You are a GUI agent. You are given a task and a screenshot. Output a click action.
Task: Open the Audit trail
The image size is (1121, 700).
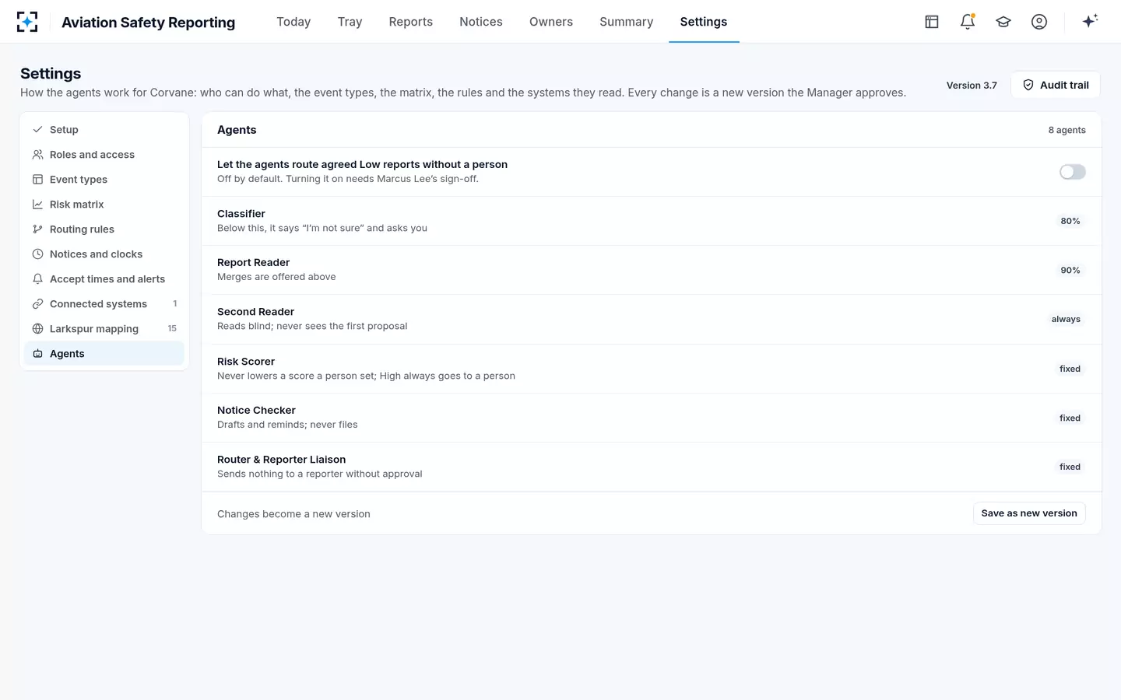click(1056, 85)
